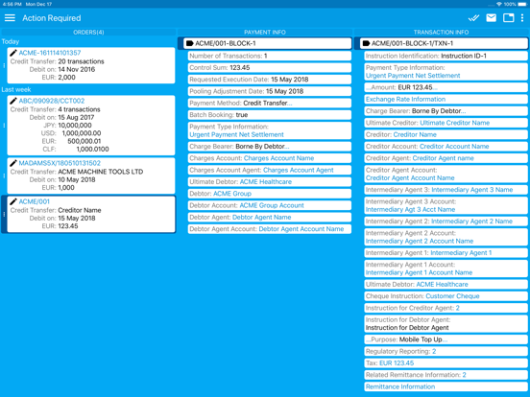Open order link ACME-161114101357

click(50, 53)
